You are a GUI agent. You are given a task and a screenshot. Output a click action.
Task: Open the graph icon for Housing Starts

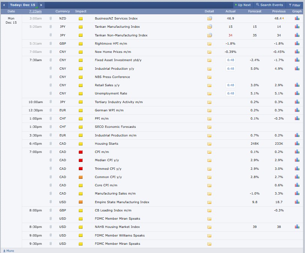point(297,144)
